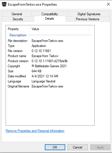Switch to the Security tab

pyautogui.click(x=18, y=19)
